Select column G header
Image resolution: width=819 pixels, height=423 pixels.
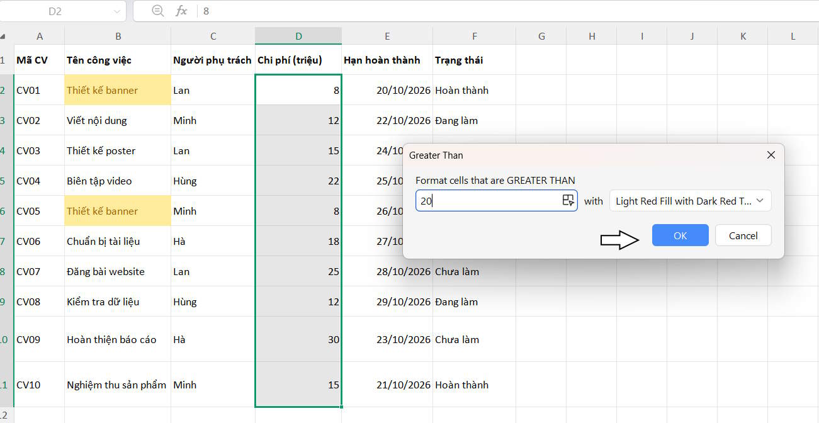click(541, 37)
